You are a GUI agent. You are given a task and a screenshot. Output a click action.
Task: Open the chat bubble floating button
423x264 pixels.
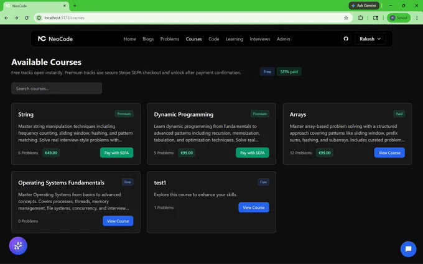[408, 249]
